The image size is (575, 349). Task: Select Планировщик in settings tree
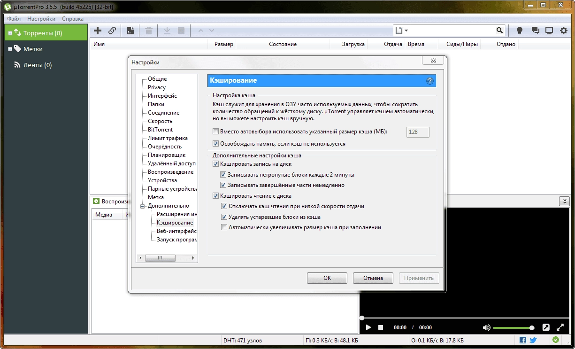click(167, 155)
